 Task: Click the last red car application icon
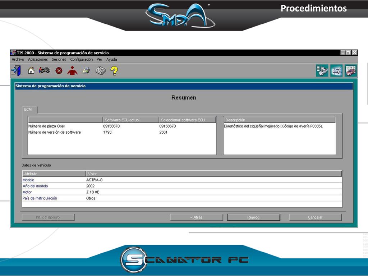coord(351,71)
